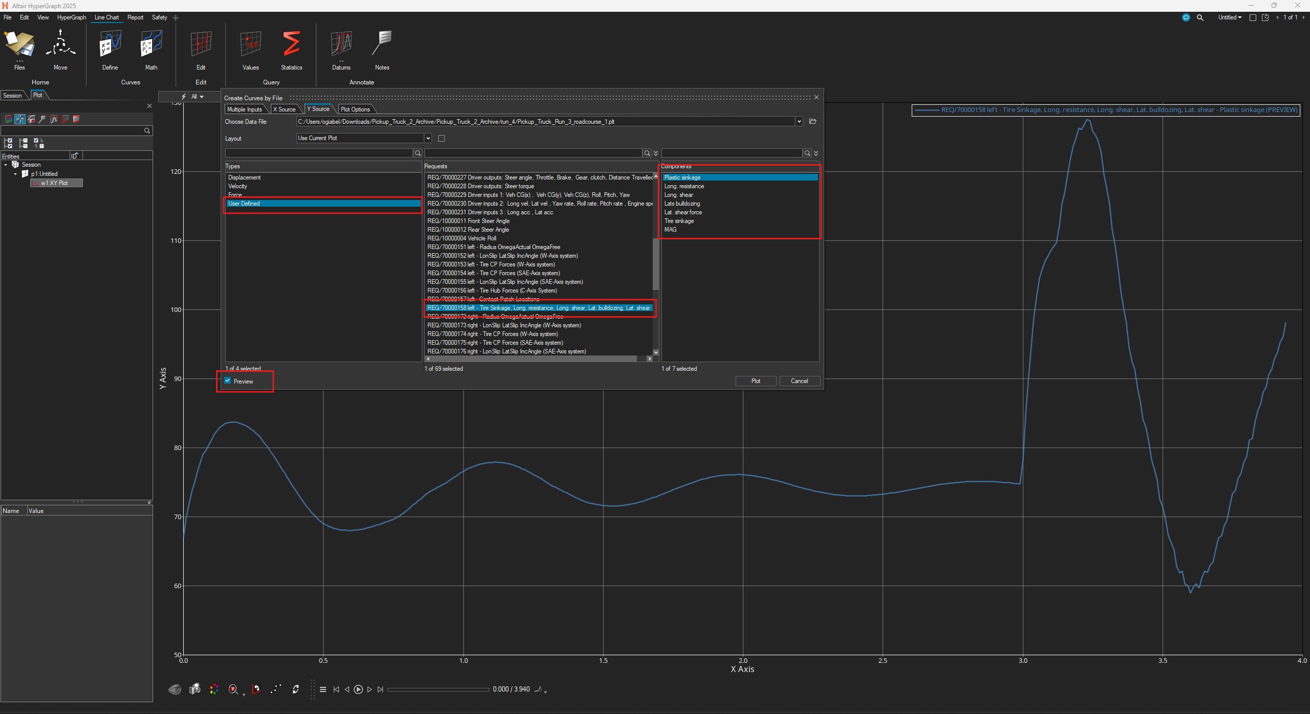This screenshot has height=714, width=1310.
Task: Click the notes filter icon in browser
Action: 42,119
